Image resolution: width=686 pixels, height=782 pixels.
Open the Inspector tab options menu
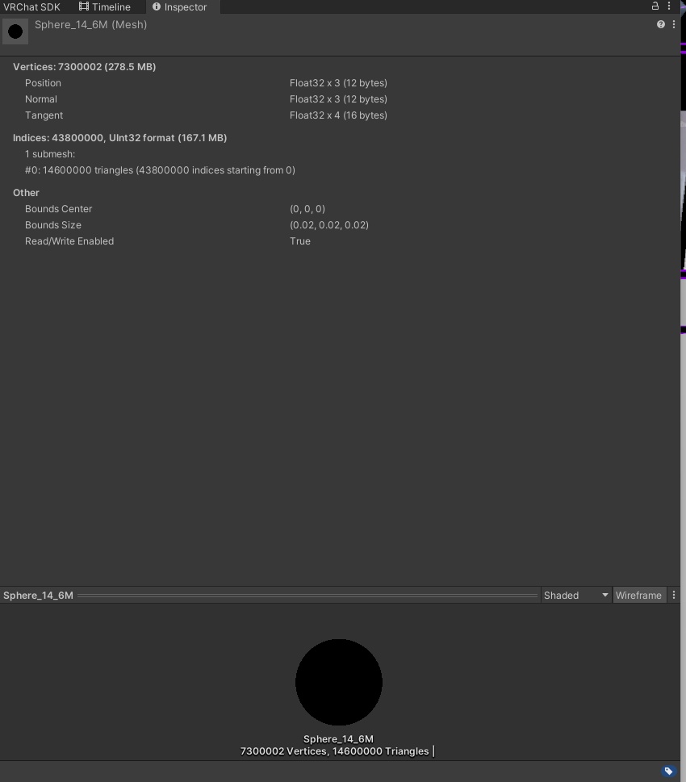(669, 6)
